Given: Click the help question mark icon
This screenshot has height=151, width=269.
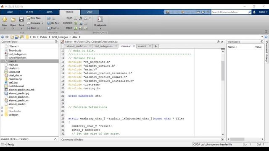Looking at the screenshot, I should pyautogui.click(x=203, y=12).
